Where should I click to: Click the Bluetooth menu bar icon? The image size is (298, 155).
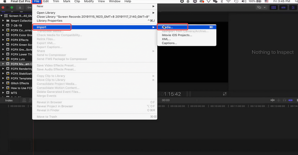pyautogui.click(x=222, y=1)
